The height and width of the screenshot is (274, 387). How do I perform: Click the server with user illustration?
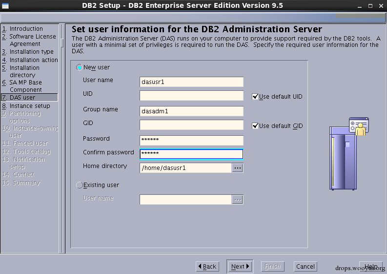click(349, 154)
